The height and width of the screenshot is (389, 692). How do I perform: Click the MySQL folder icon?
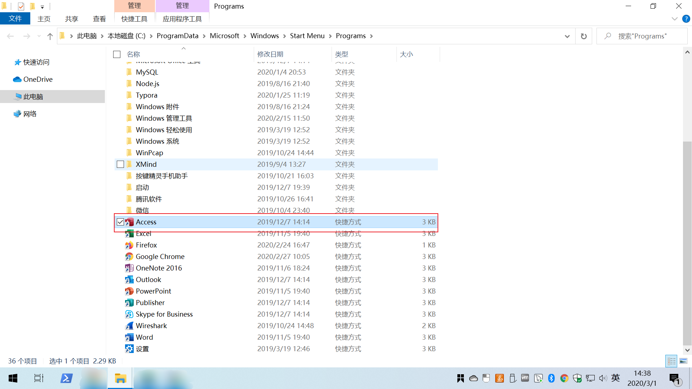(x=129, y=72)
